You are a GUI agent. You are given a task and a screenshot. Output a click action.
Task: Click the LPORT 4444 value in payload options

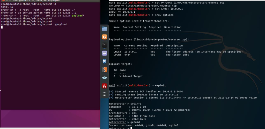click(x=127, y=55)
